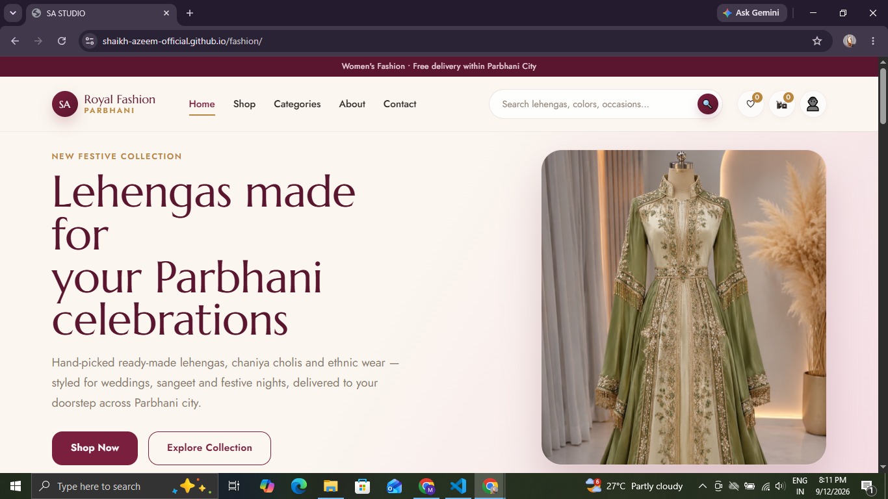
Task: Open the Shop nav link
Action: pyautogui.click(x=244, y=104)
